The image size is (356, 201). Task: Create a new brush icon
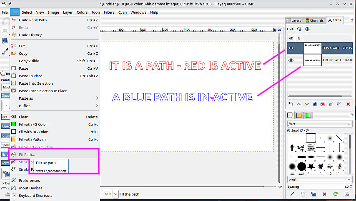point(303,194)
